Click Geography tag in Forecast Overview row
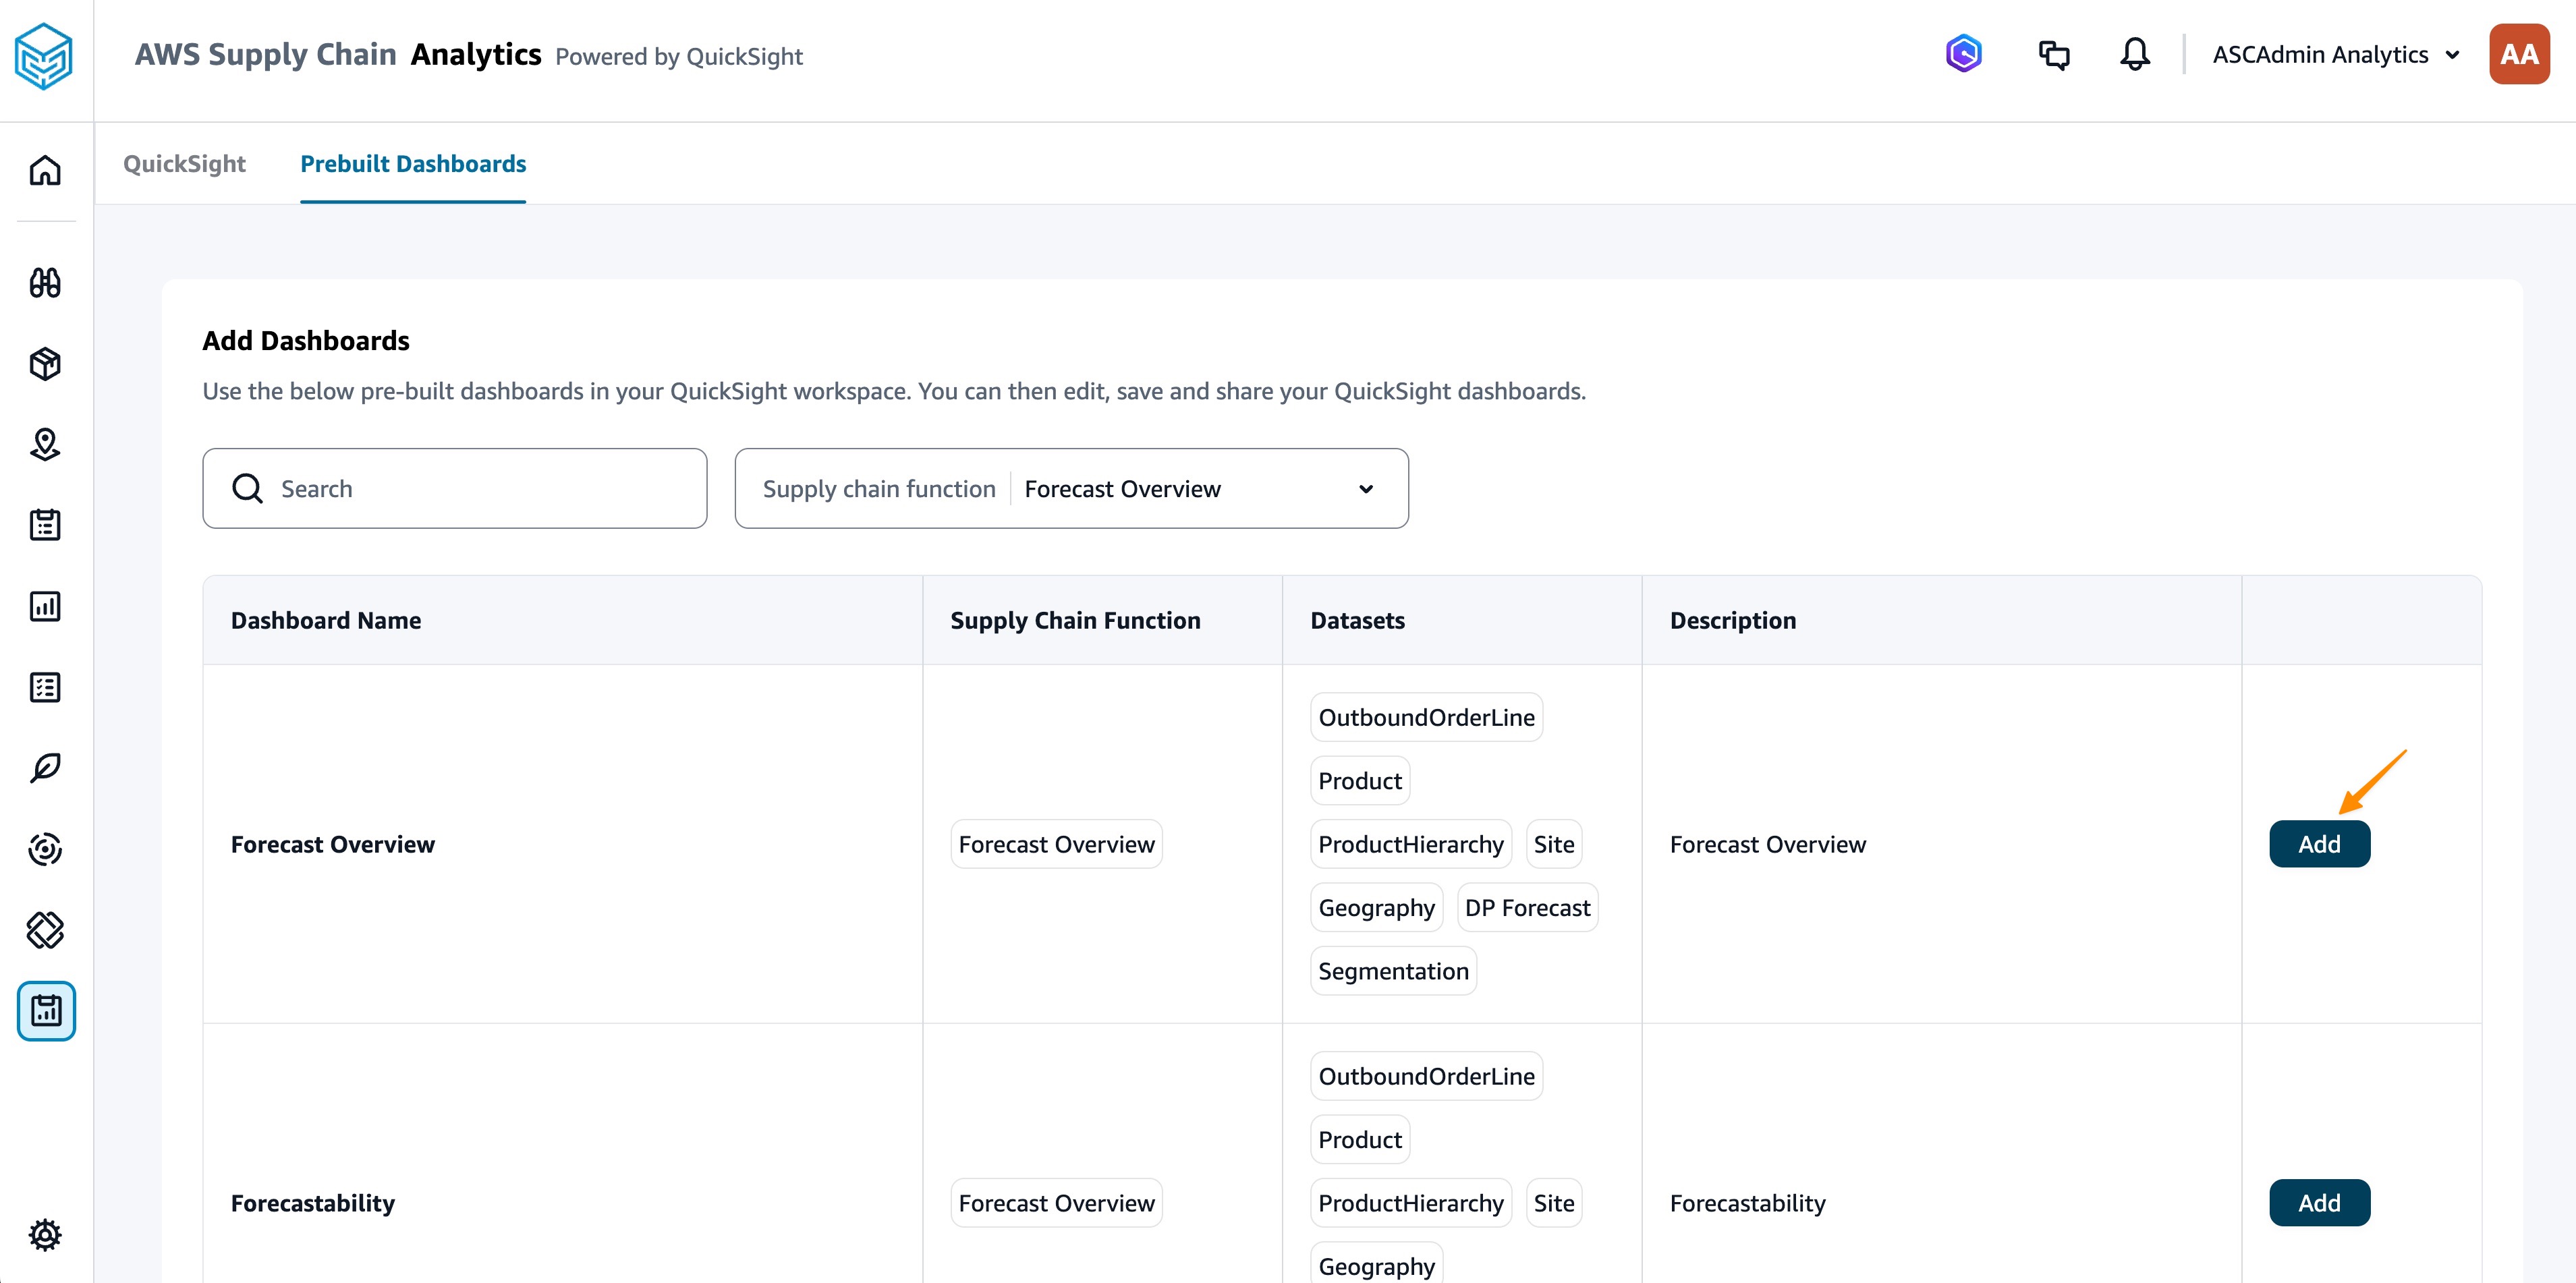 point(1376,907)
